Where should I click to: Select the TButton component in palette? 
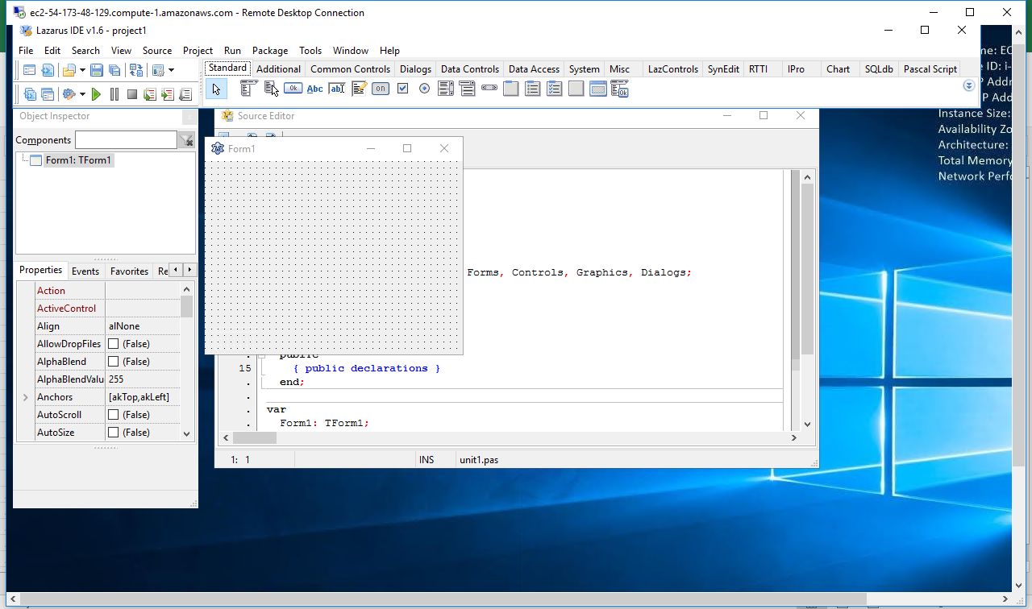293,89
